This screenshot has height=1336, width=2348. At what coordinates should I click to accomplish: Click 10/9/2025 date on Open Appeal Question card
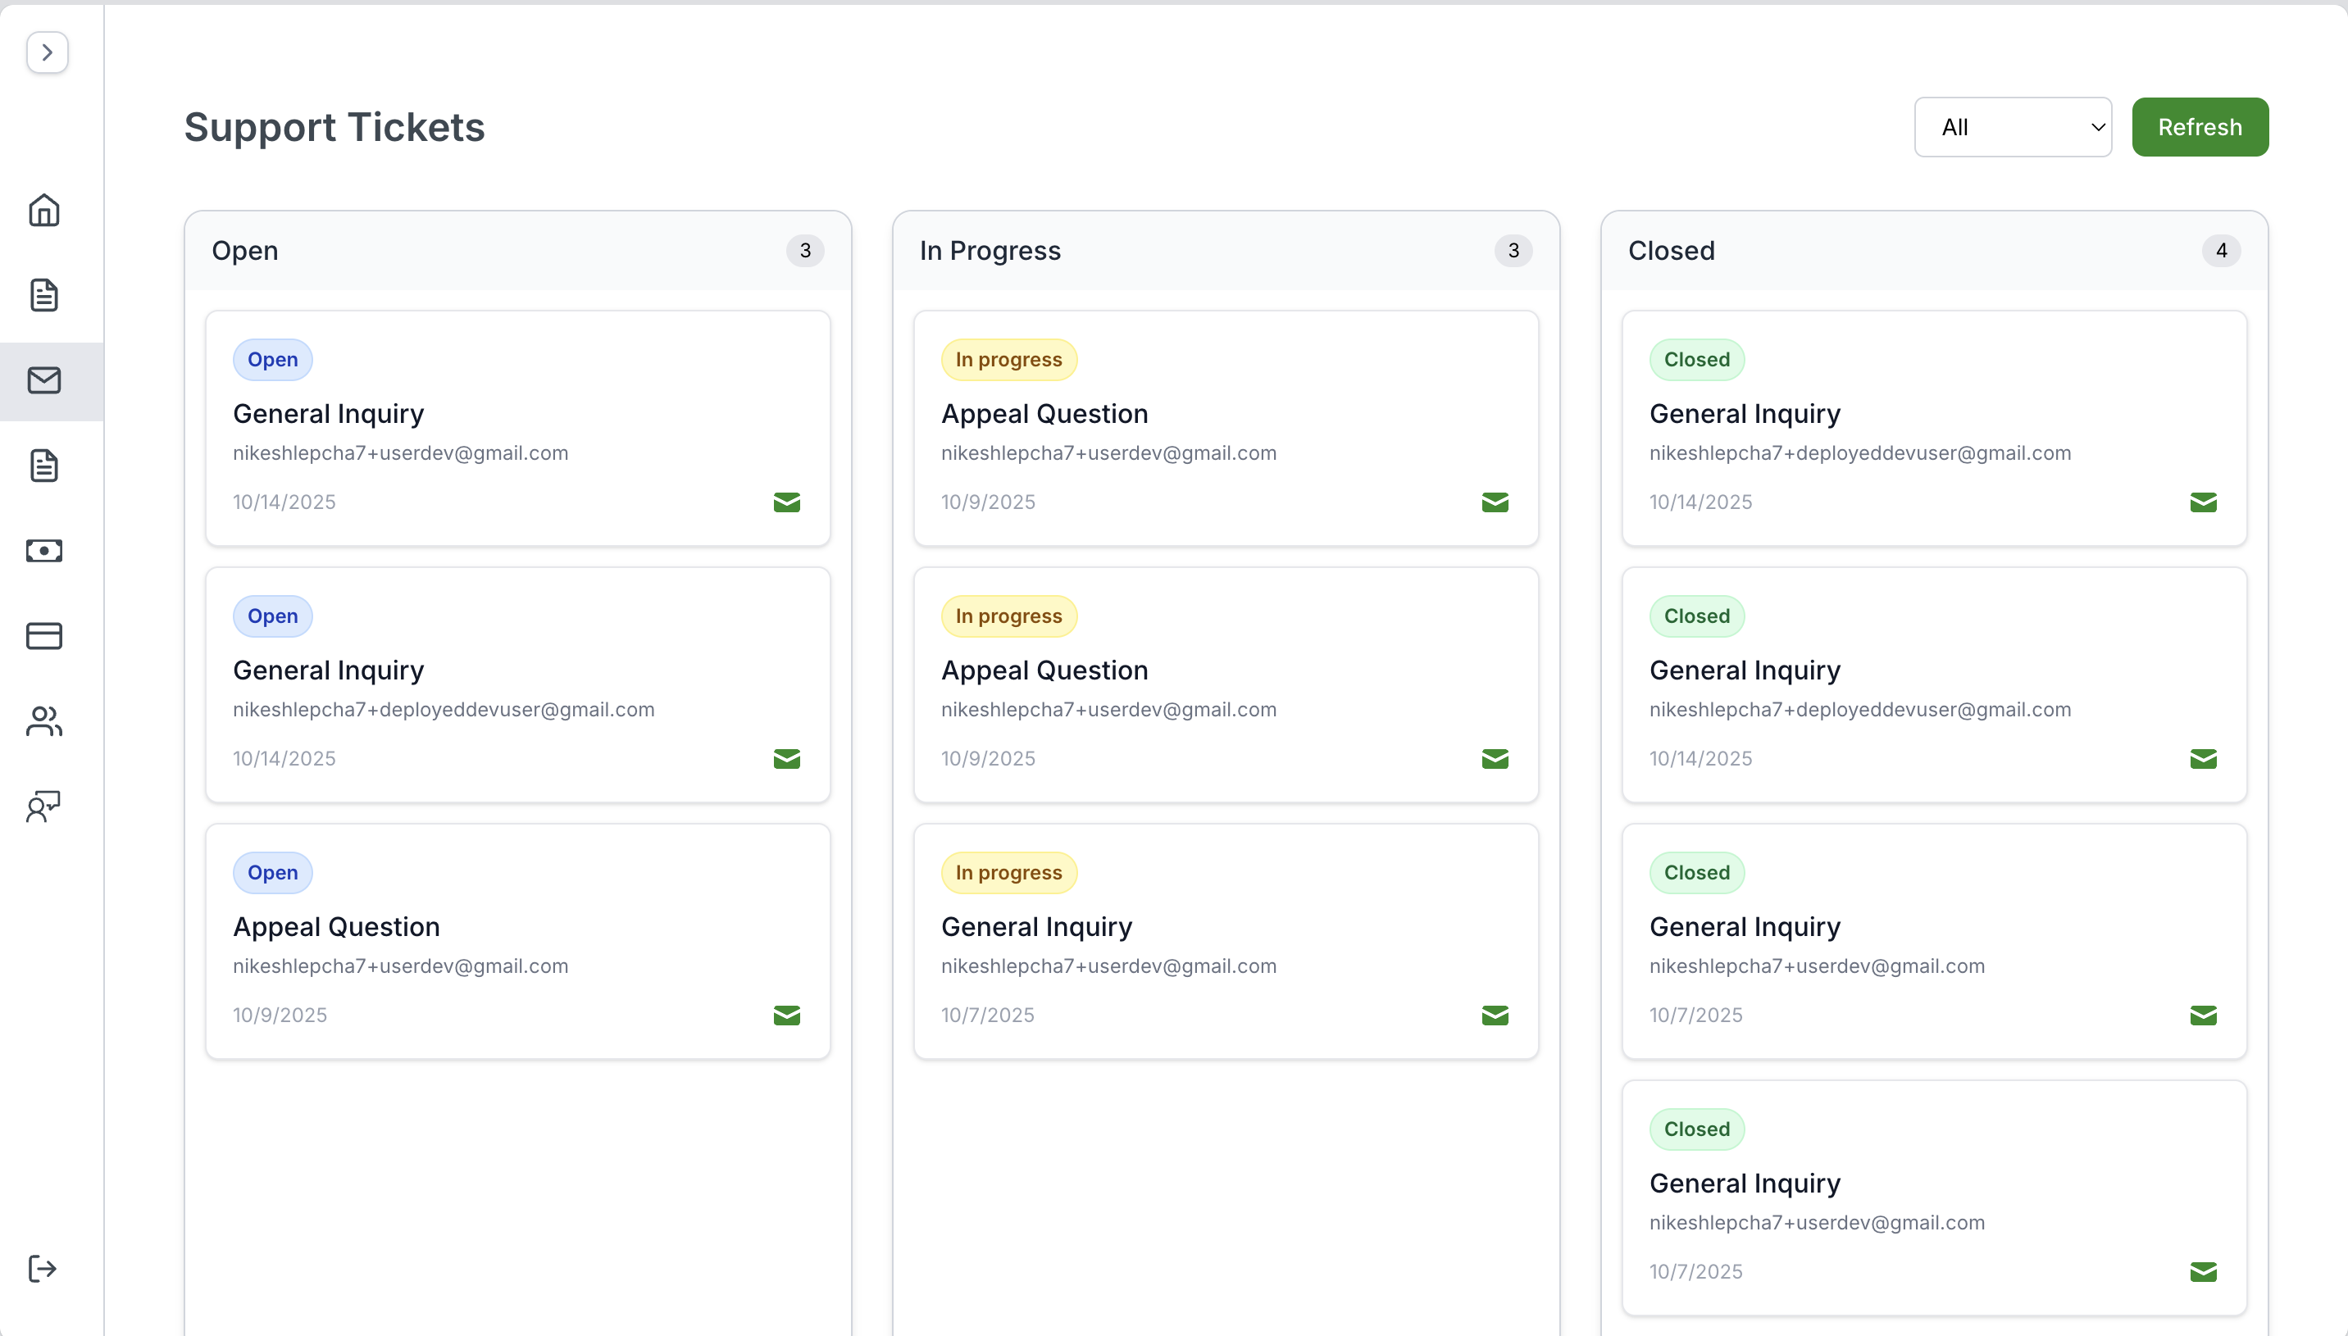click(x=280, y=1015)
